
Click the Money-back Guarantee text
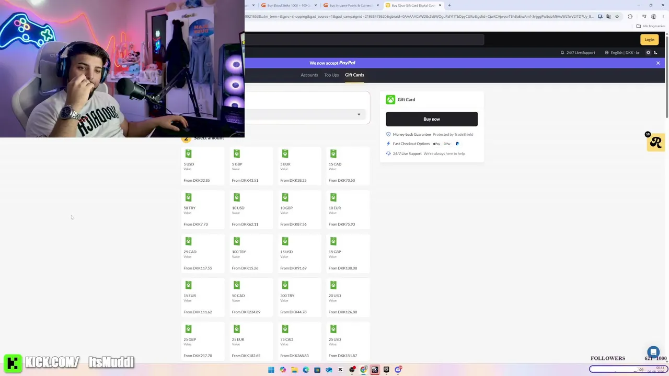[412, 135]
